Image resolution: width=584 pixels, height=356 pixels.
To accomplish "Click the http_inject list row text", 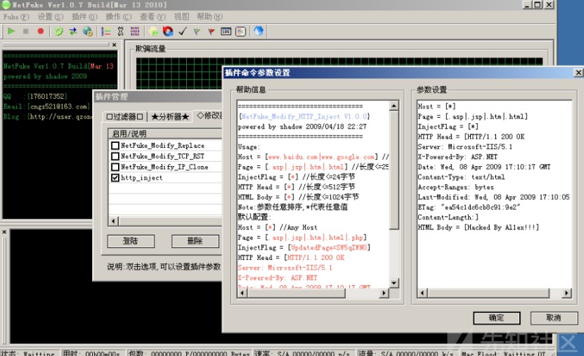I will (x=141, y=178).
